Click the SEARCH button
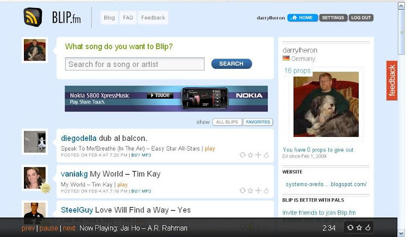 231,64
